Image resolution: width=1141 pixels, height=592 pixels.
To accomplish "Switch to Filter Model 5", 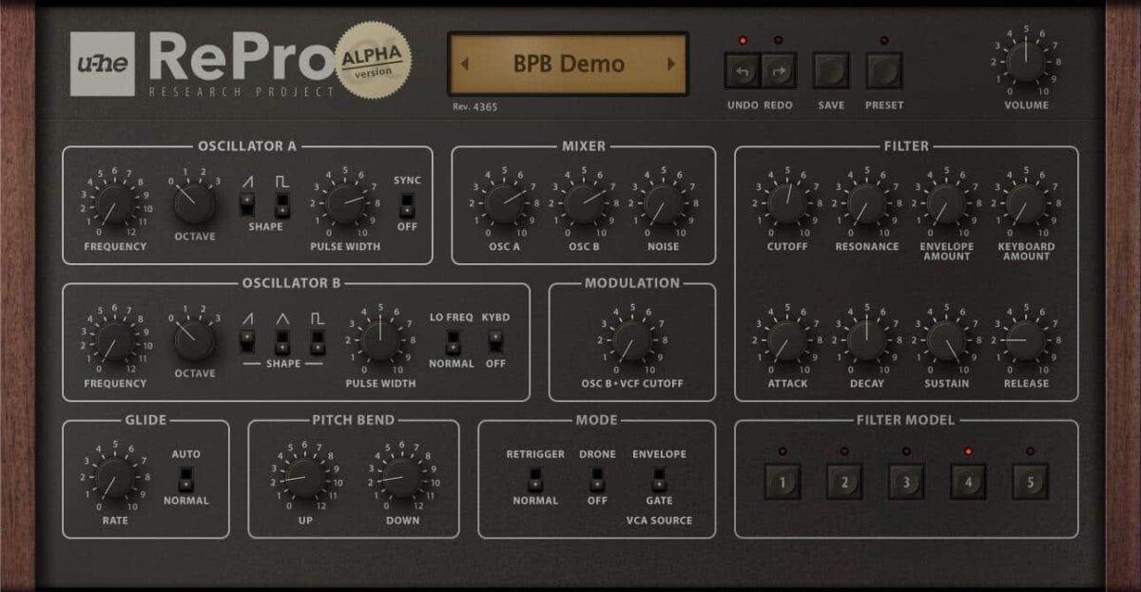I will tap(1030, 481).
